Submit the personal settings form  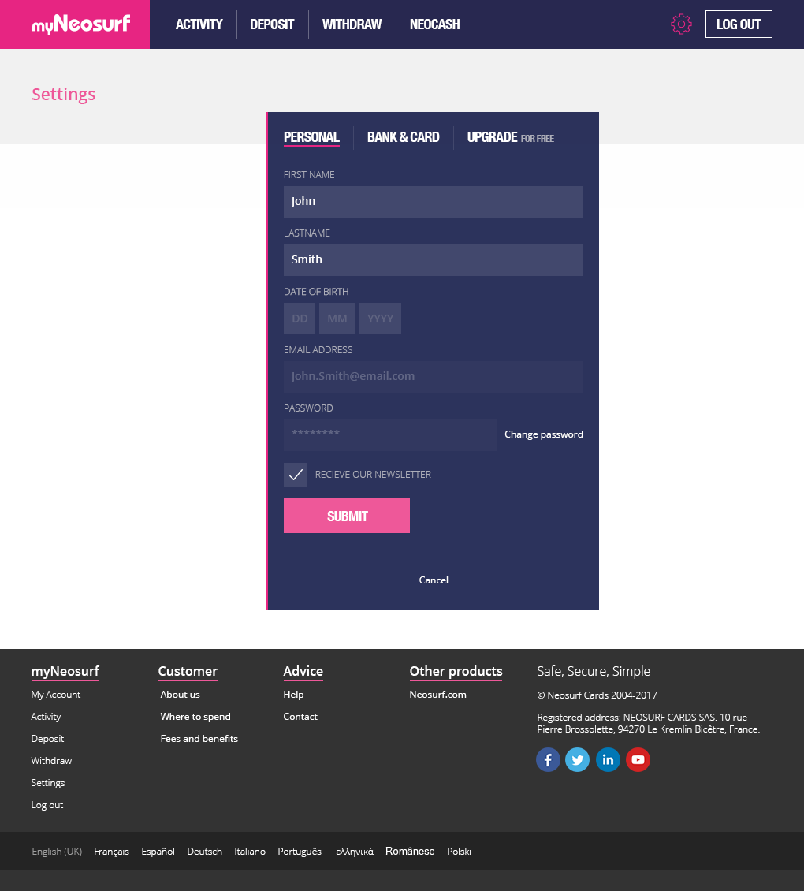point(347,516)
